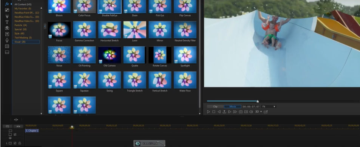Viewport: 360px width, 147px height.
Task: Select the Text Masking category
Action: (23, 38)
